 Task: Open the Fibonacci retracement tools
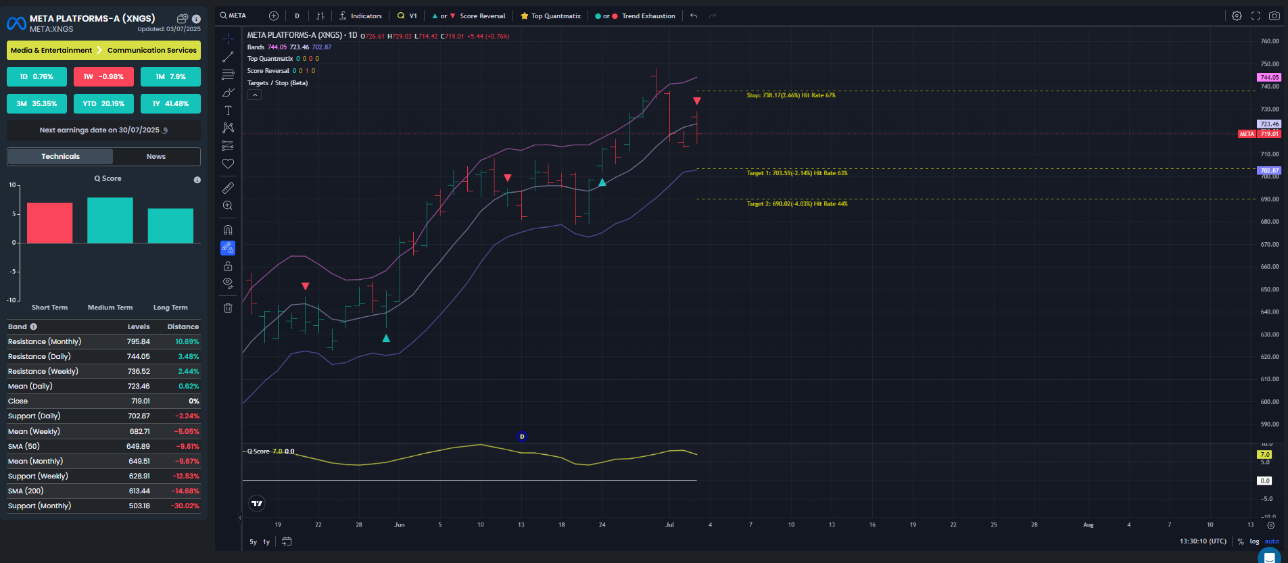point(228,74)
